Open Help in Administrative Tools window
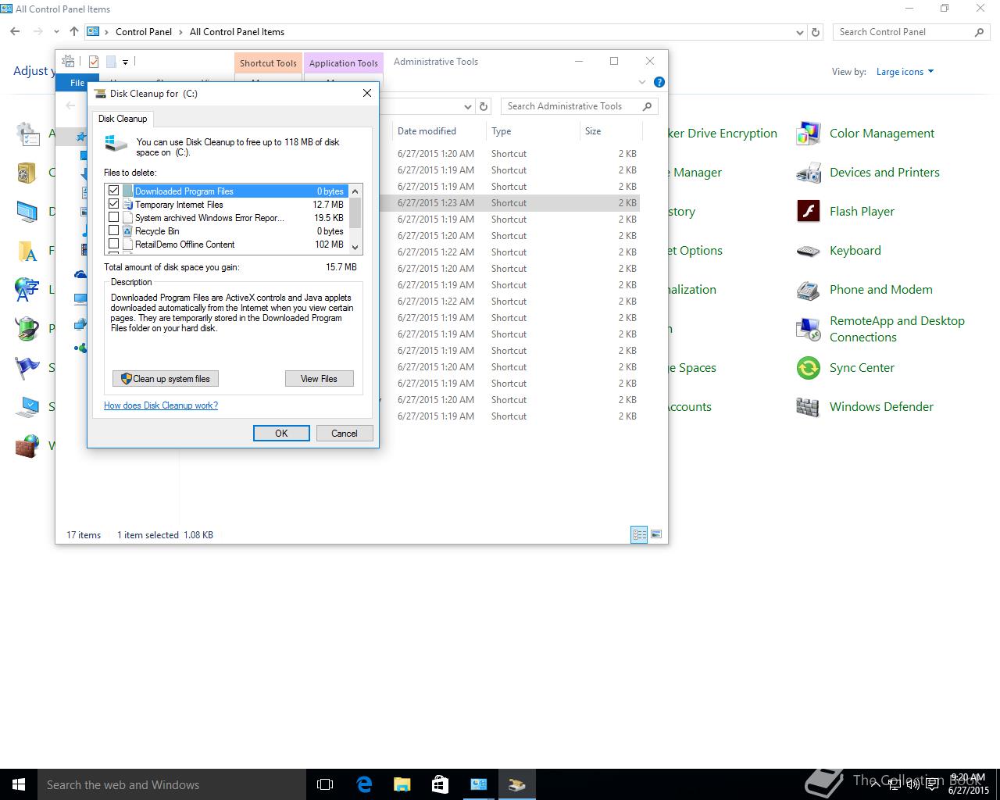1000x800 pixels. (659, 82)
